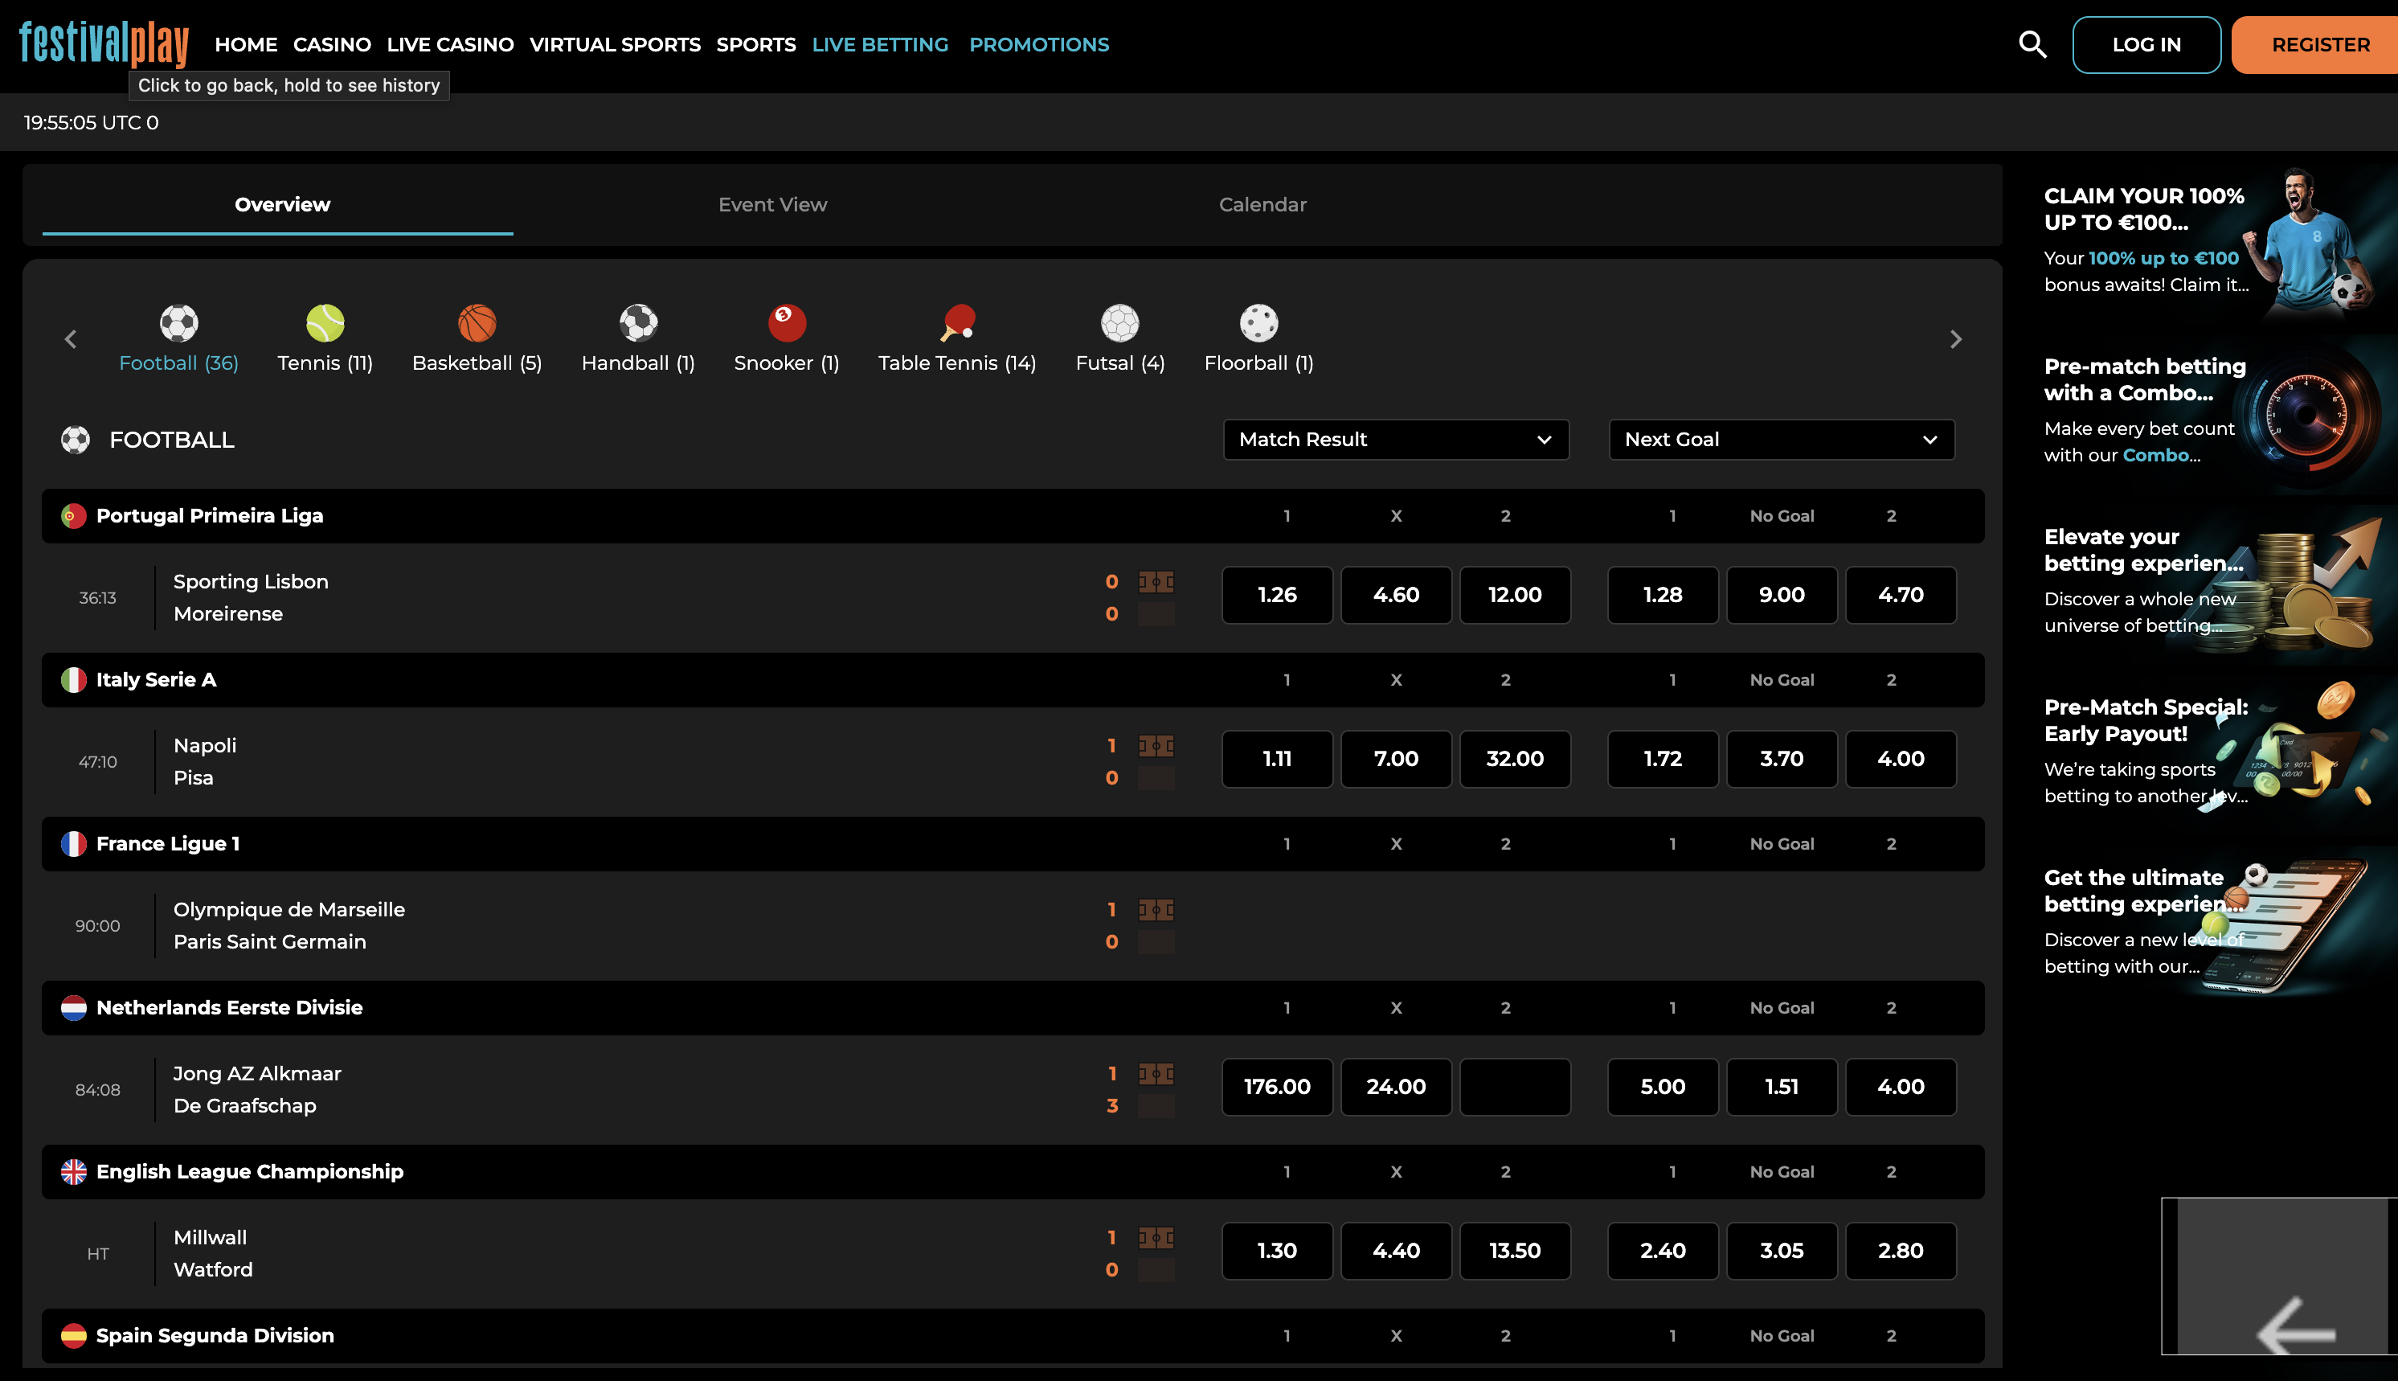The height and width of the screenshot is (1381, 2398).
Task: Open the Calendar tab
Action: point(1262,205)
